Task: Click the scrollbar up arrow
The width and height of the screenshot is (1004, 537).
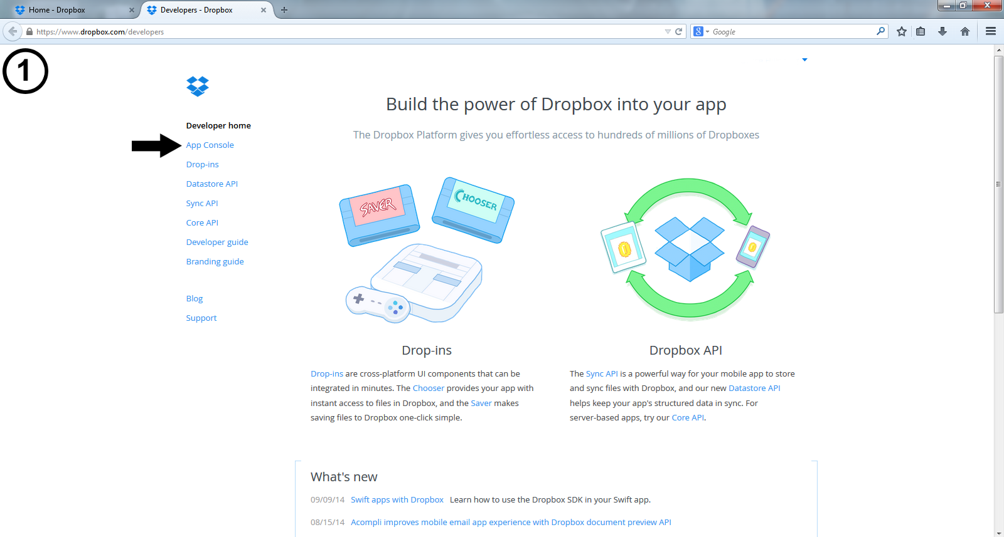Action: pyautogui.click(x=998, y=50)
